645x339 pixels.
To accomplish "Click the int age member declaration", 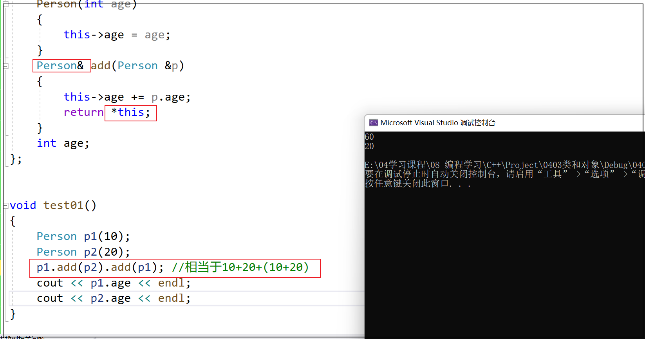I will (x=63, y=143).
